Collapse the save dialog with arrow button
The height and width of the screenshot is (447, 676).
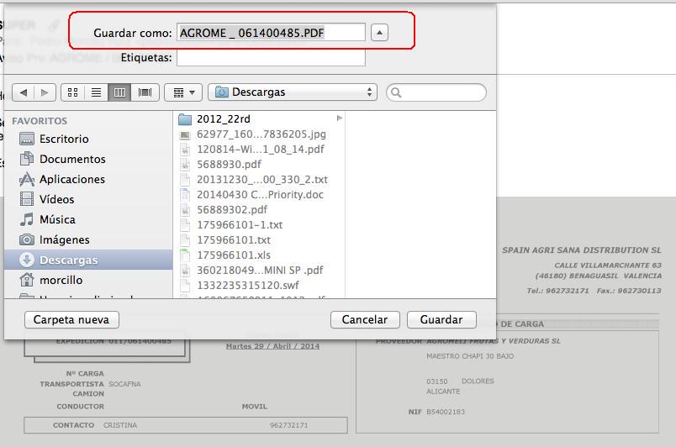click(x=379, y=32)
